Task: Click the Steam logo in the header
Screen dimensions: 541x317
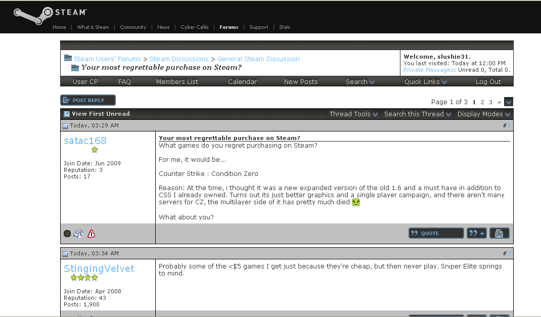Action: click(x=50, y=15)
